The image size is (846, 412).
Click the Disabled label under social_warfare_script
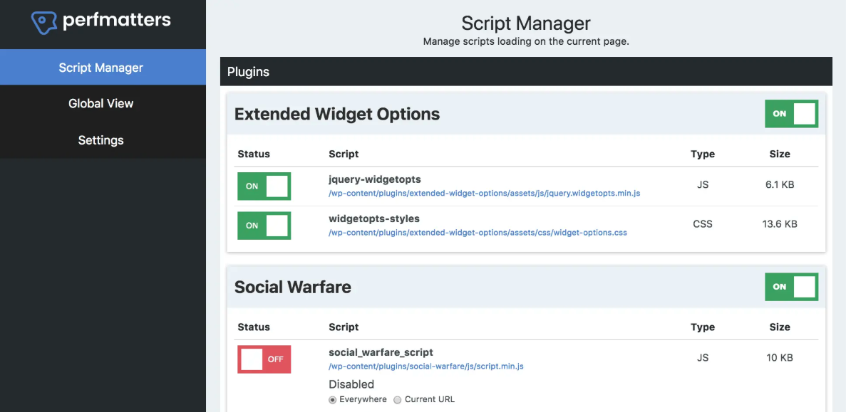(x=351, y=384)
